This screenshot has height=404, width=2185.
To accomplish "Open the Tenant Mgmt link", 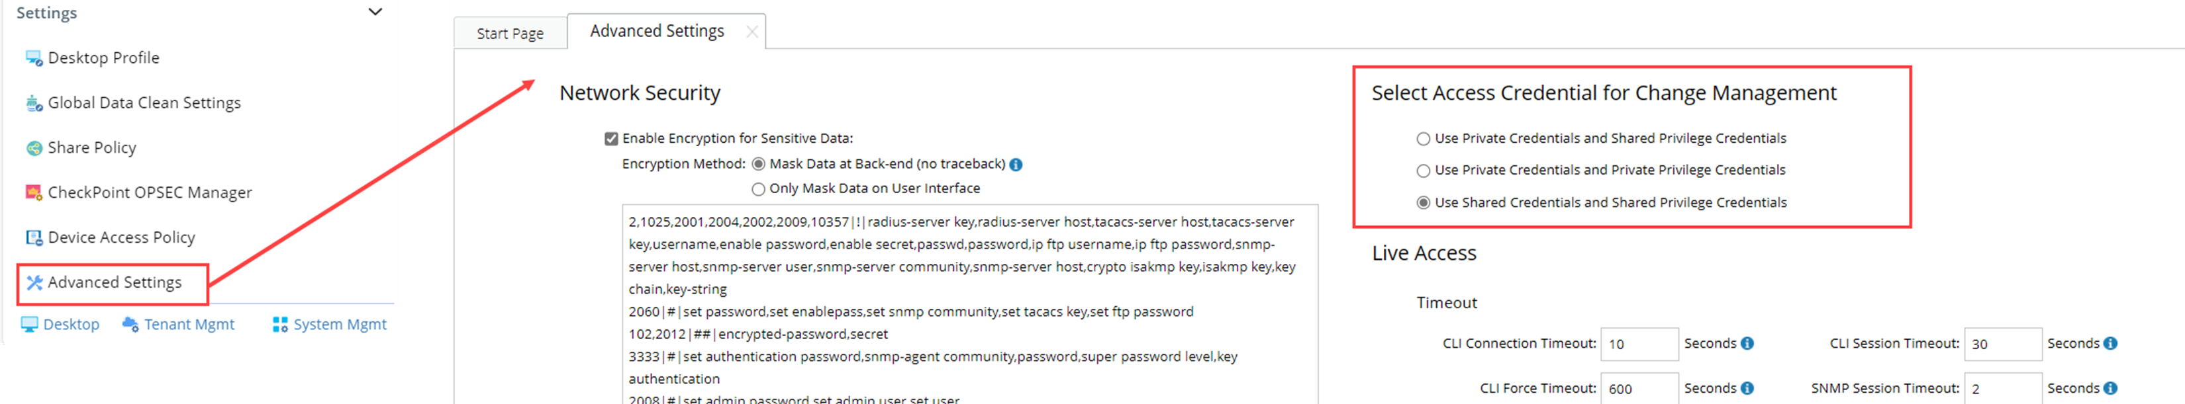I will coord(188,325).
